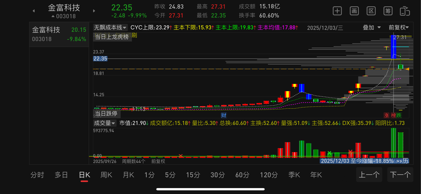Open the range statistics icon 区
This screenshot has width=421, height=194.
pyautogui.click(x=371, y=11)
